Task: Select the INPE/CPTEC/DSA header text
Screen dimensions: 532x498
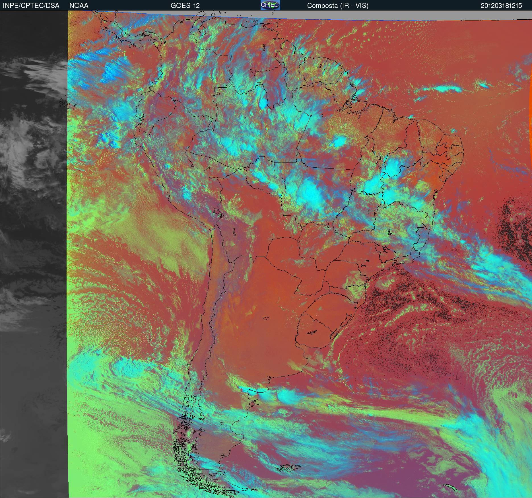Action: (31, 6)
